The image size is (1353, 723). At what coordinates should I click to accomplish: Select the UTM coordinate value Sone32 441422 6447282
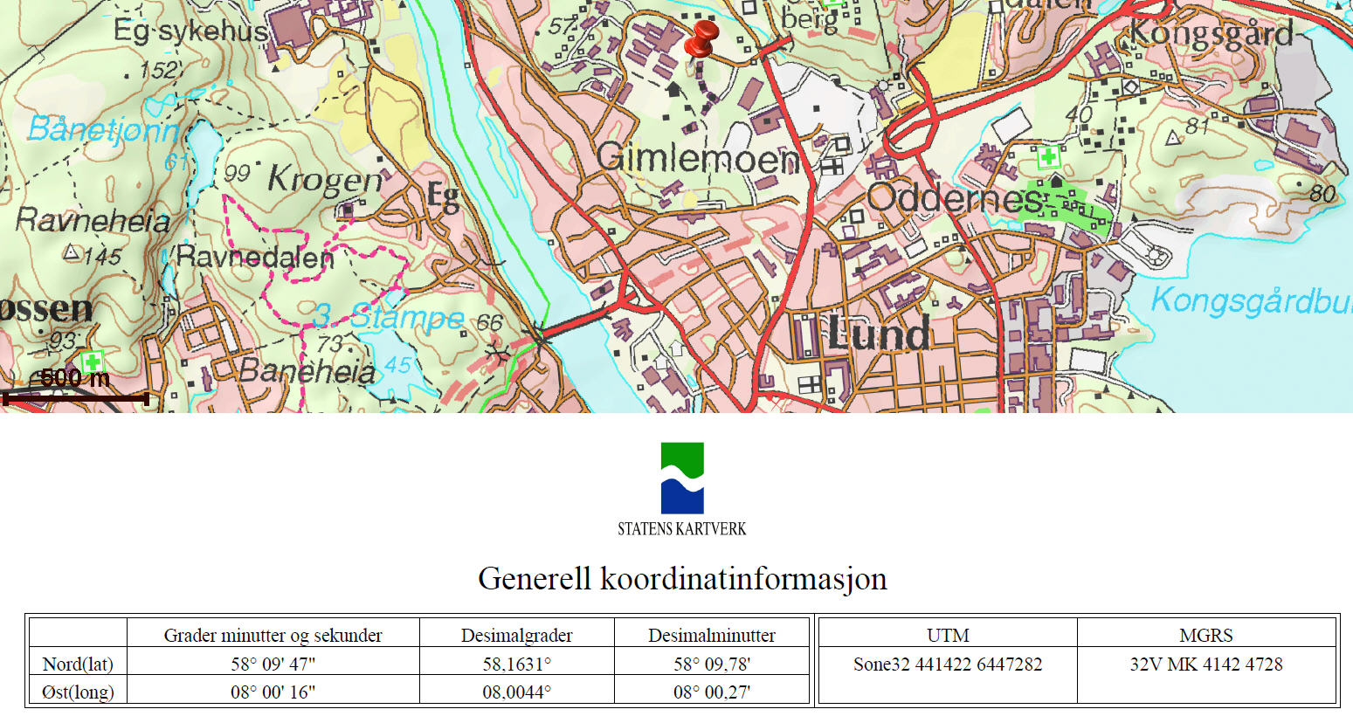pos(947,664)
